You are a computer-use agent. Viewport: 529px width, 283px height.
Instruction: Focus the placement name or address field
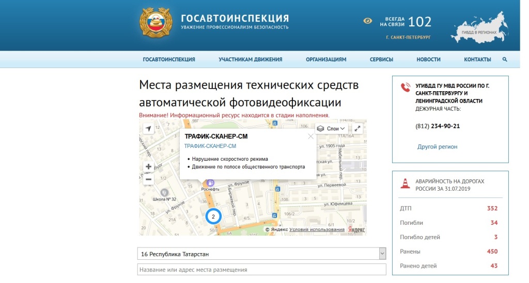point(261,270)
